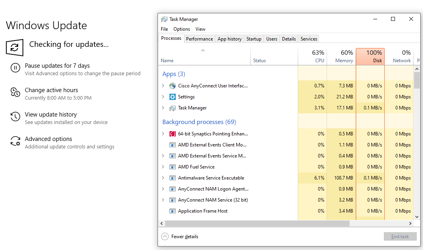The width and height of the screenshot is (423, 250).
Task: Switch to the Performance tab
Action: [199, 39]
